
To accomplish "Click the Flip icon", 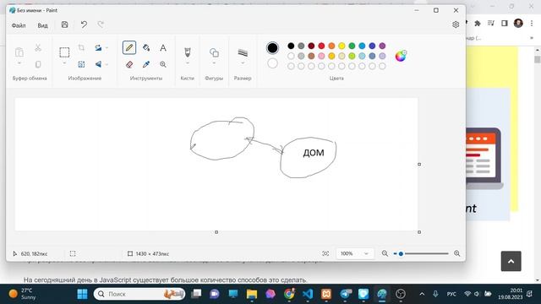I will [98, 64].
